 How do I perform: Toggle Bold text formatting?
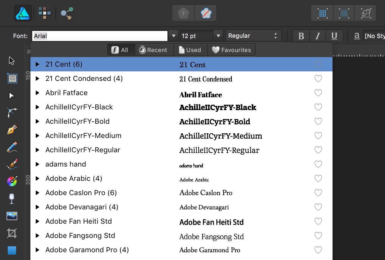pyautogui.click(x=301, y=36)
